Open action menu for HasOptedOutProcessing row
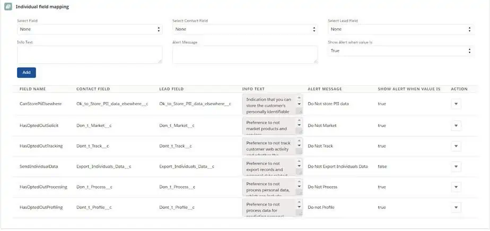 [456, 187]
